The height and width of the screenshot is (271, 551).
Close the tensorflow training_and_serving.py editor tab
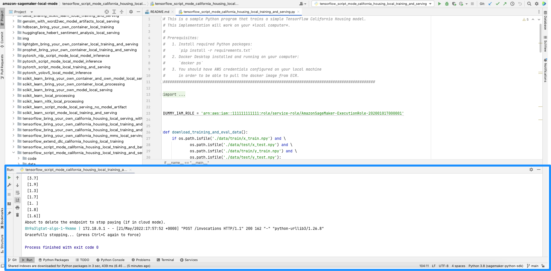coord(298,12)
